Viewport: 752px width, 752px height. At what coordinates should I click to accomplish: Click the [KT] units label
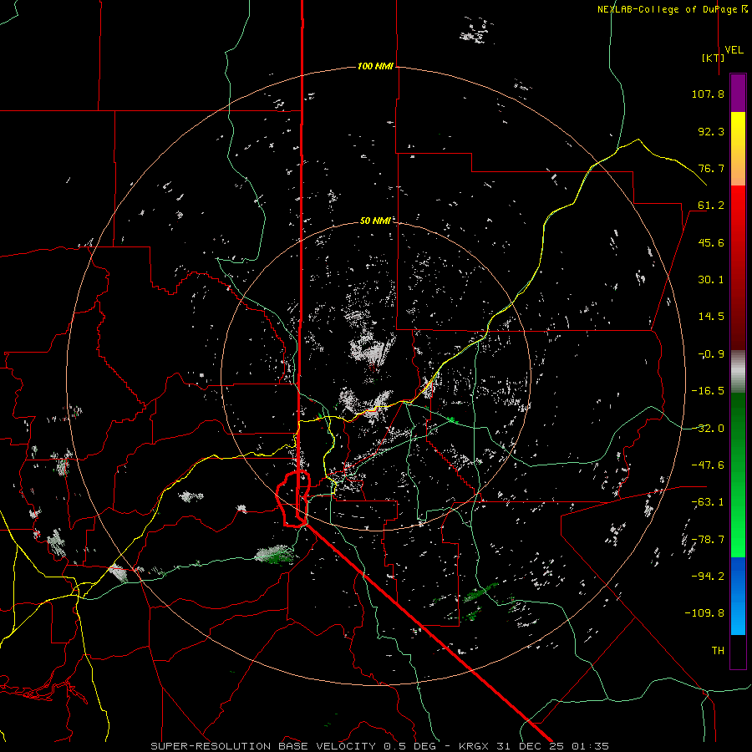tap(713, 58)
